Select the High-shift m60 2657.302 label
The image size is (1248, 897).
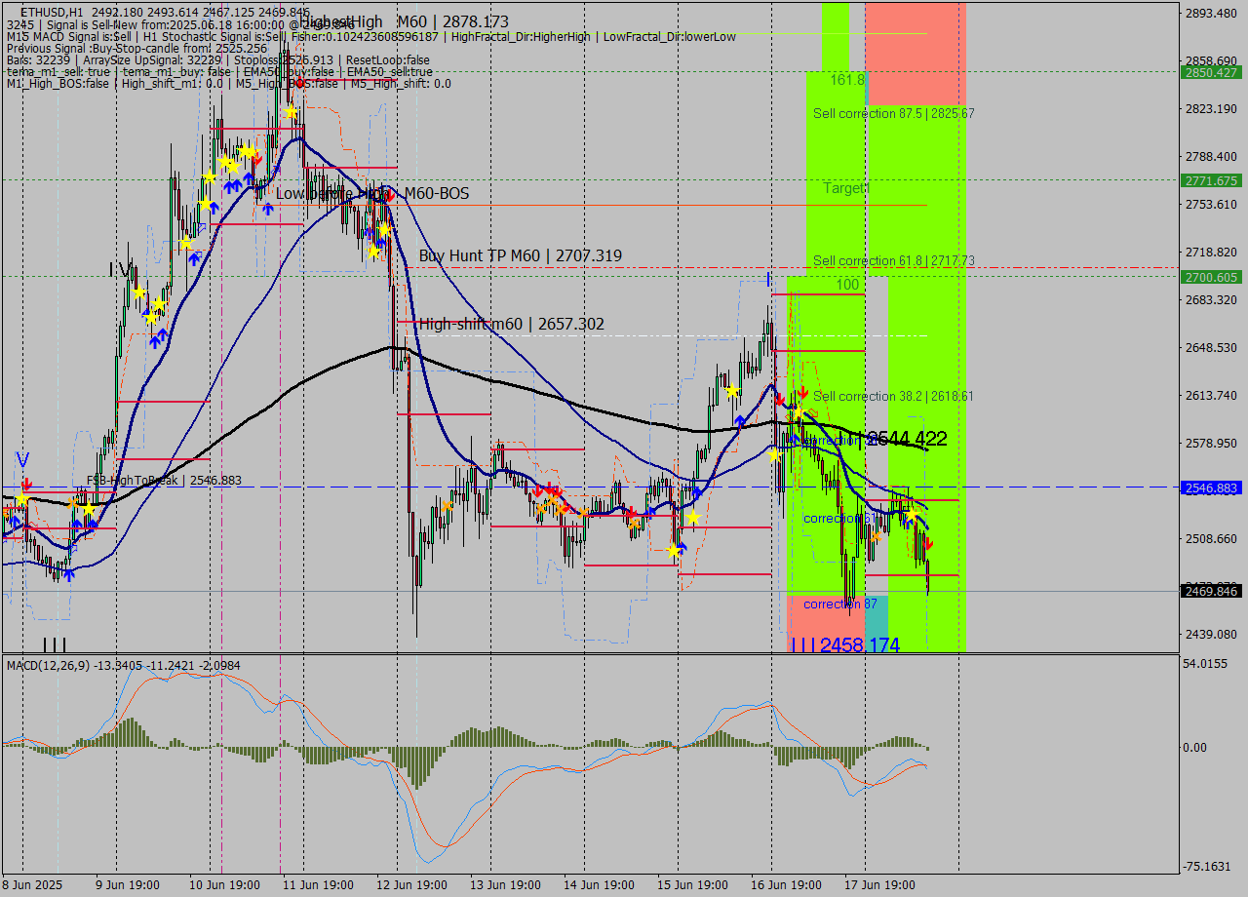click(511, 324)
